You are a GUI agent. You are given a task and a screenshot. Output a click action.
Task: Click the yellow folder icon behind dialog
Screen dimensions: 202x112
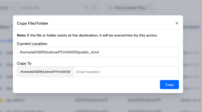click(x=1, y=100)
